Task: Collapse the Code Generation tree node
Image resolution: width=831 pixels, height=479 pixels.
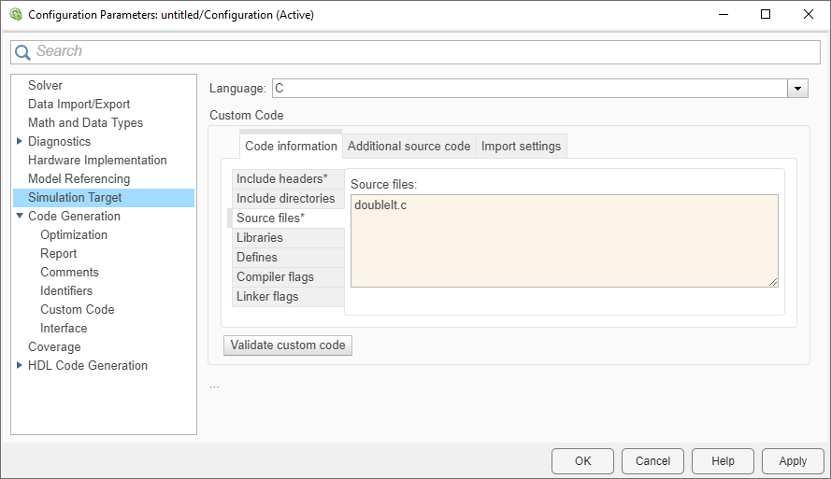Action: (x=21, y=217)
